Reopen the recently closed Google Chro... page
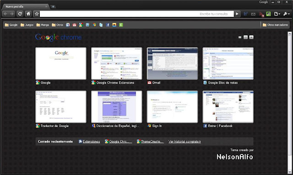This screenshot has height=175, width=293. point(119,142)
